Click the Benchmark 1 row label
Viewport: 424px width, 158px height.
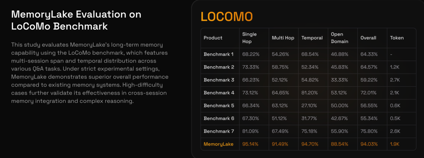pos(219,54)
